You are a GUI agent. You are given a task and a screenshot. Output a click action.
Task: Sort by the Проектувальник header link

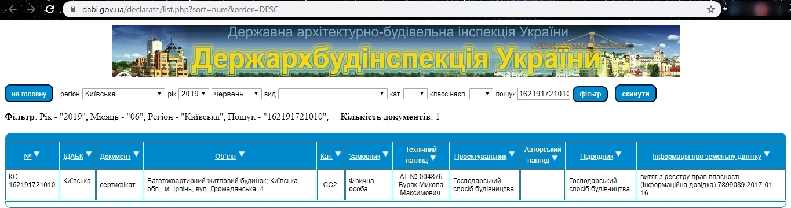coord(480,157)
